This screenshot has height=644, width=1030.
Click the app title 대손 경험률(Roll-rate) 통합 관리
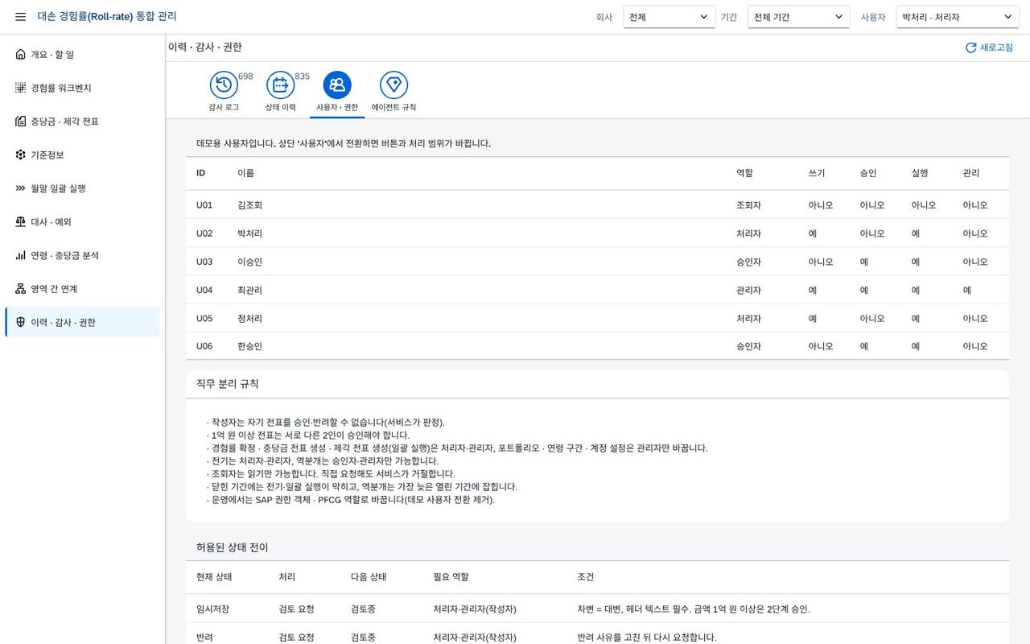point(107,16)
